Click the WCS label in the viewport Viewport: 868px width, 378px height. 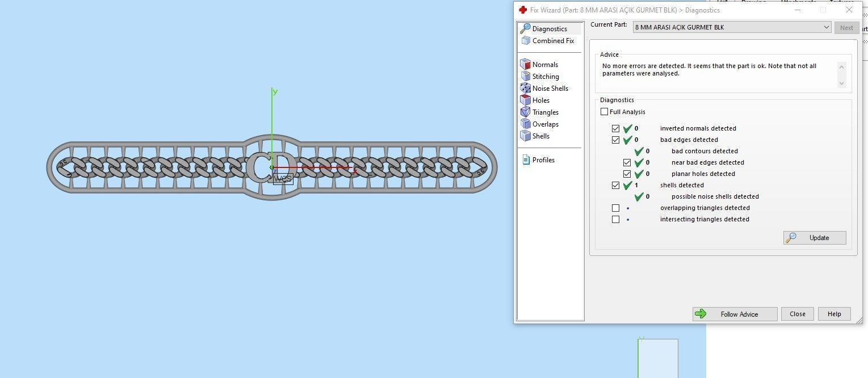[x=283, y=179]
